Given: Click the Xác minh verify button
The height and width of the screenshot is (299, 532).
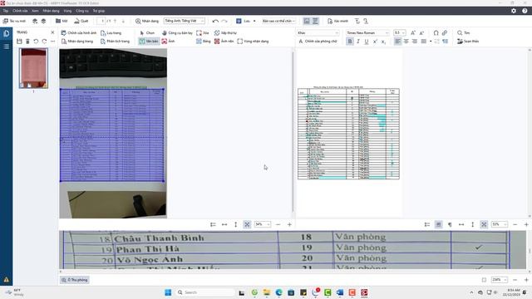Looking at the screenshot, I should tap(338, 21).
